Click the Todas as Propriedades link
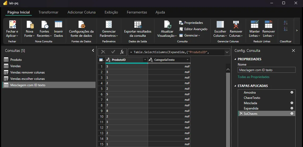 coord(254,77)
